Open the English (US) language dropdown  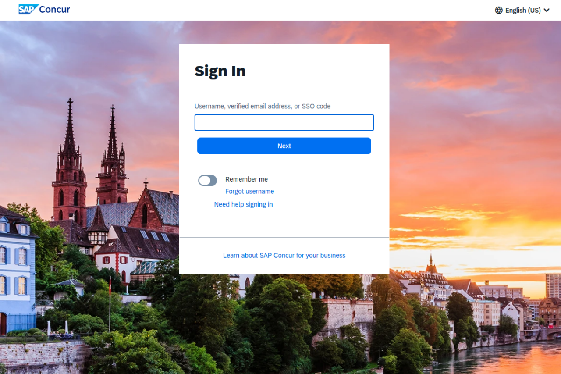[522, 10]
